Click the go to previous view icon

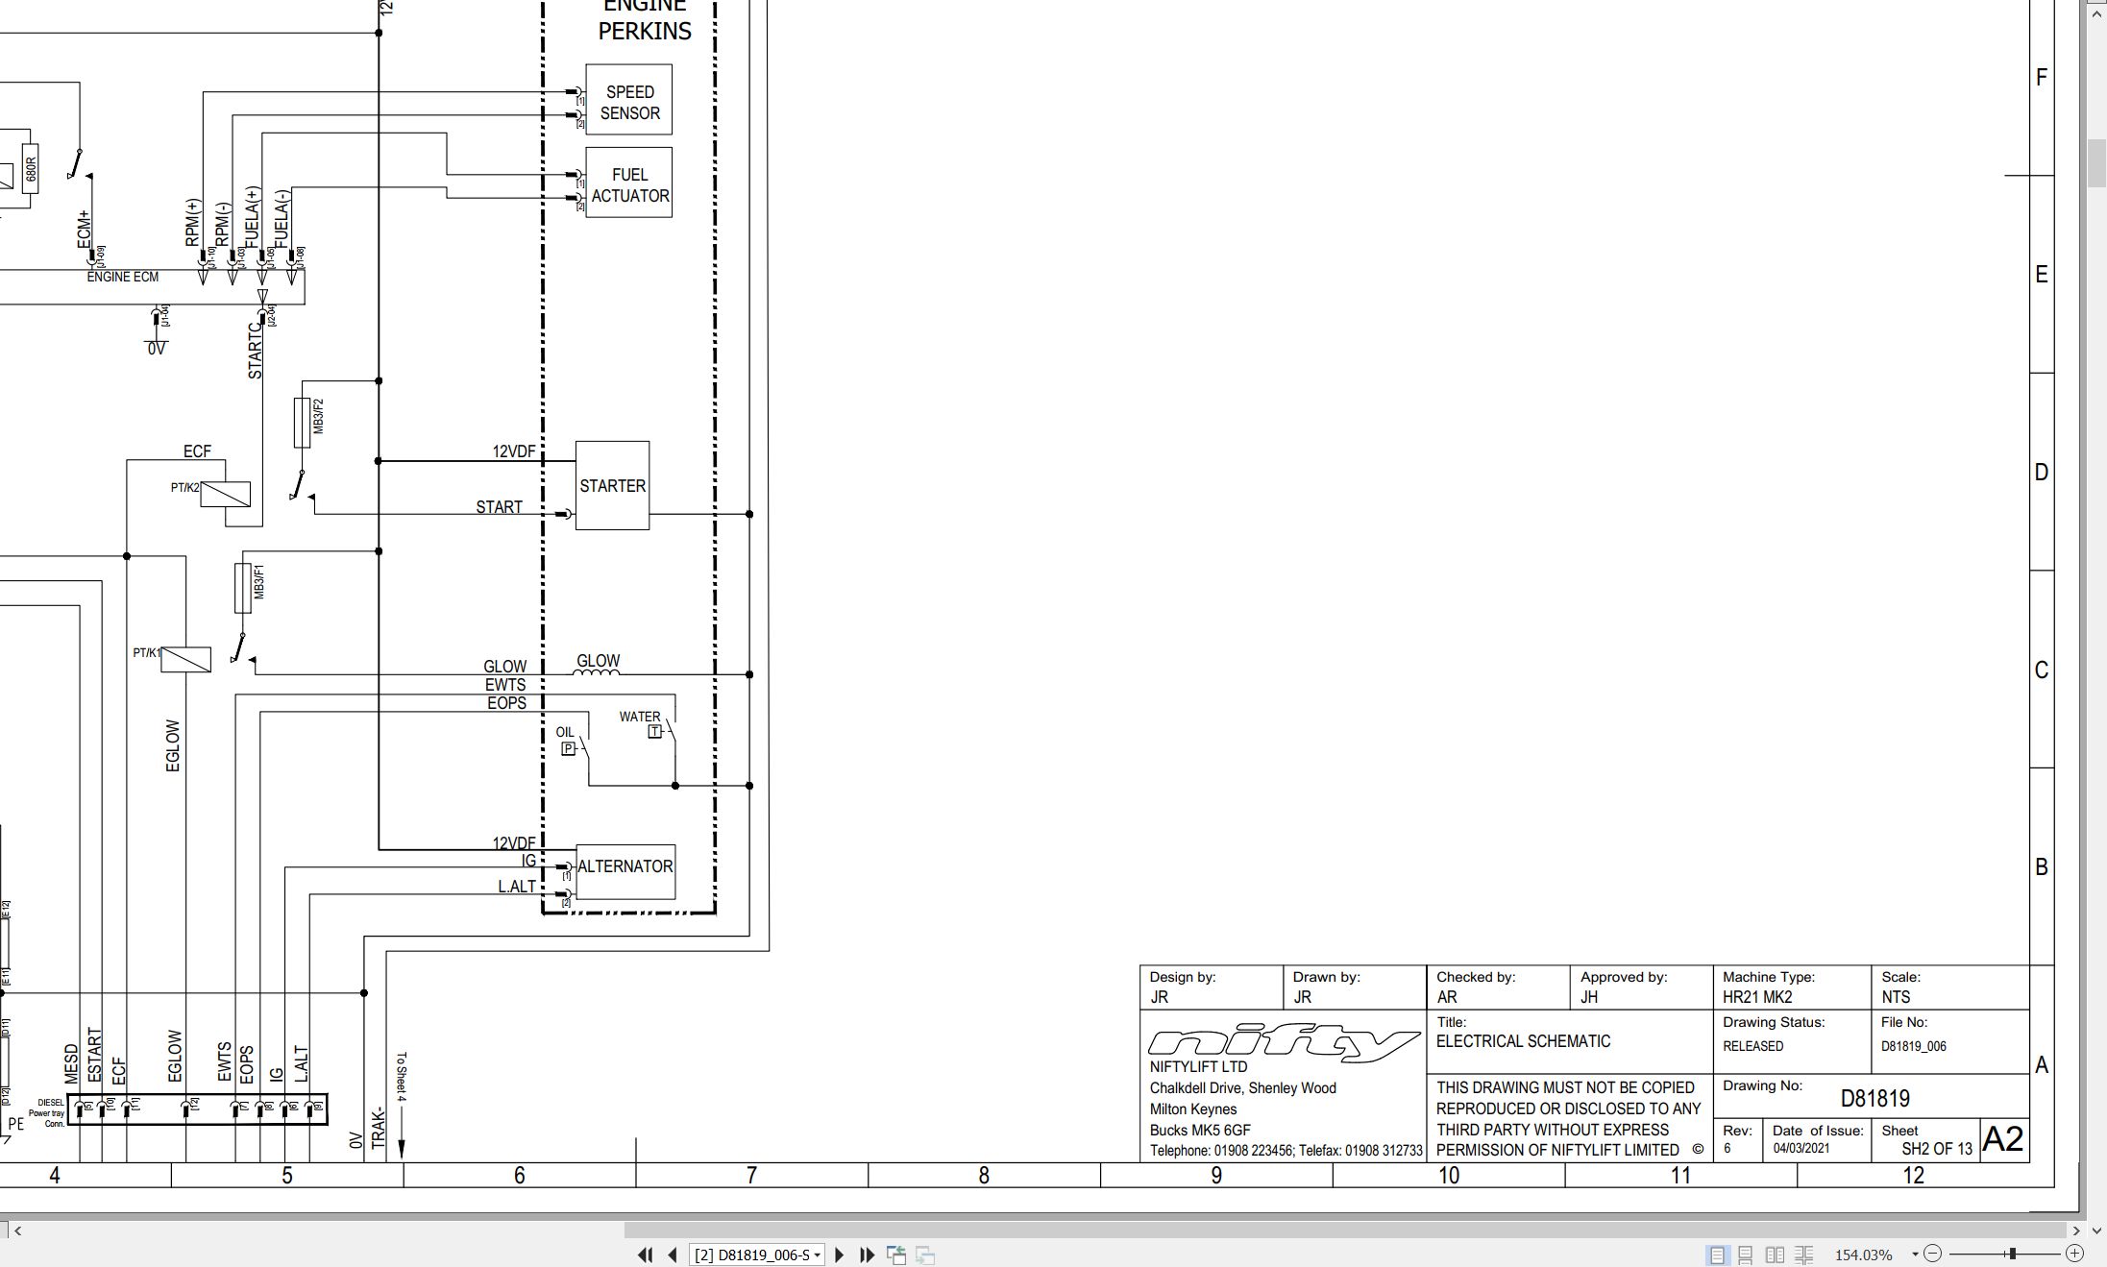pyautogui.click(x=896, y=1255)
